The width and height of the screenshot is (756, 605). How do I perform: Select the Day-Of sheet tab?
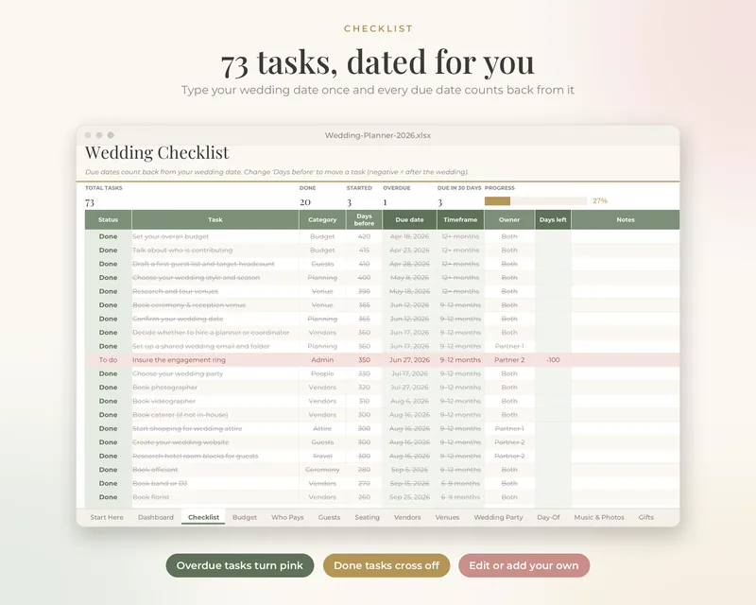tap(548, 517)
